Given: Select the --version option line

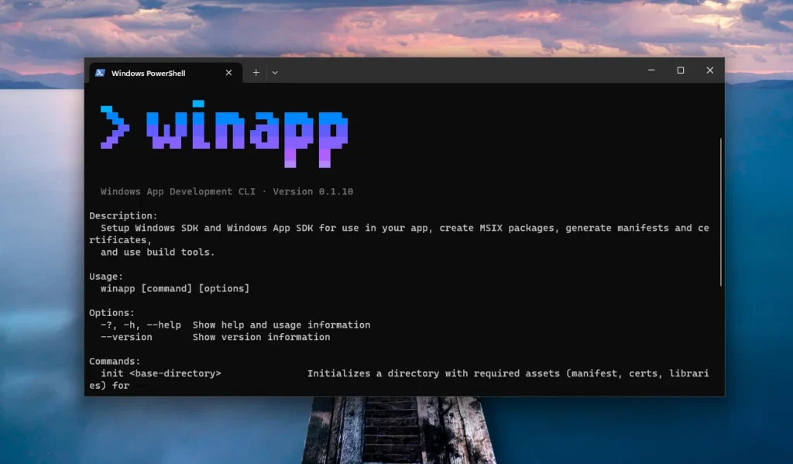Looking at the screenshot, I should point(126,337).
